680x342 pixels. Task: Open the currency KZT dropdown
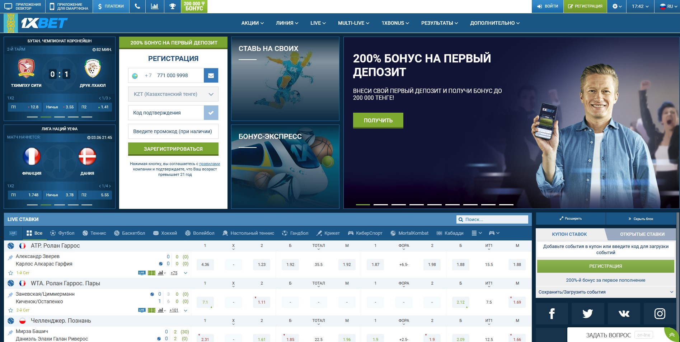click(x=173, y=94)
